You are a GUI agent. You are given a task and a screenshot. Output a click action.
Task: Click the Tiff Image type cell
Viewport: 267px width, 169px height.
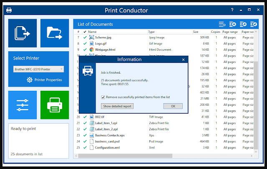pos(156,117)
